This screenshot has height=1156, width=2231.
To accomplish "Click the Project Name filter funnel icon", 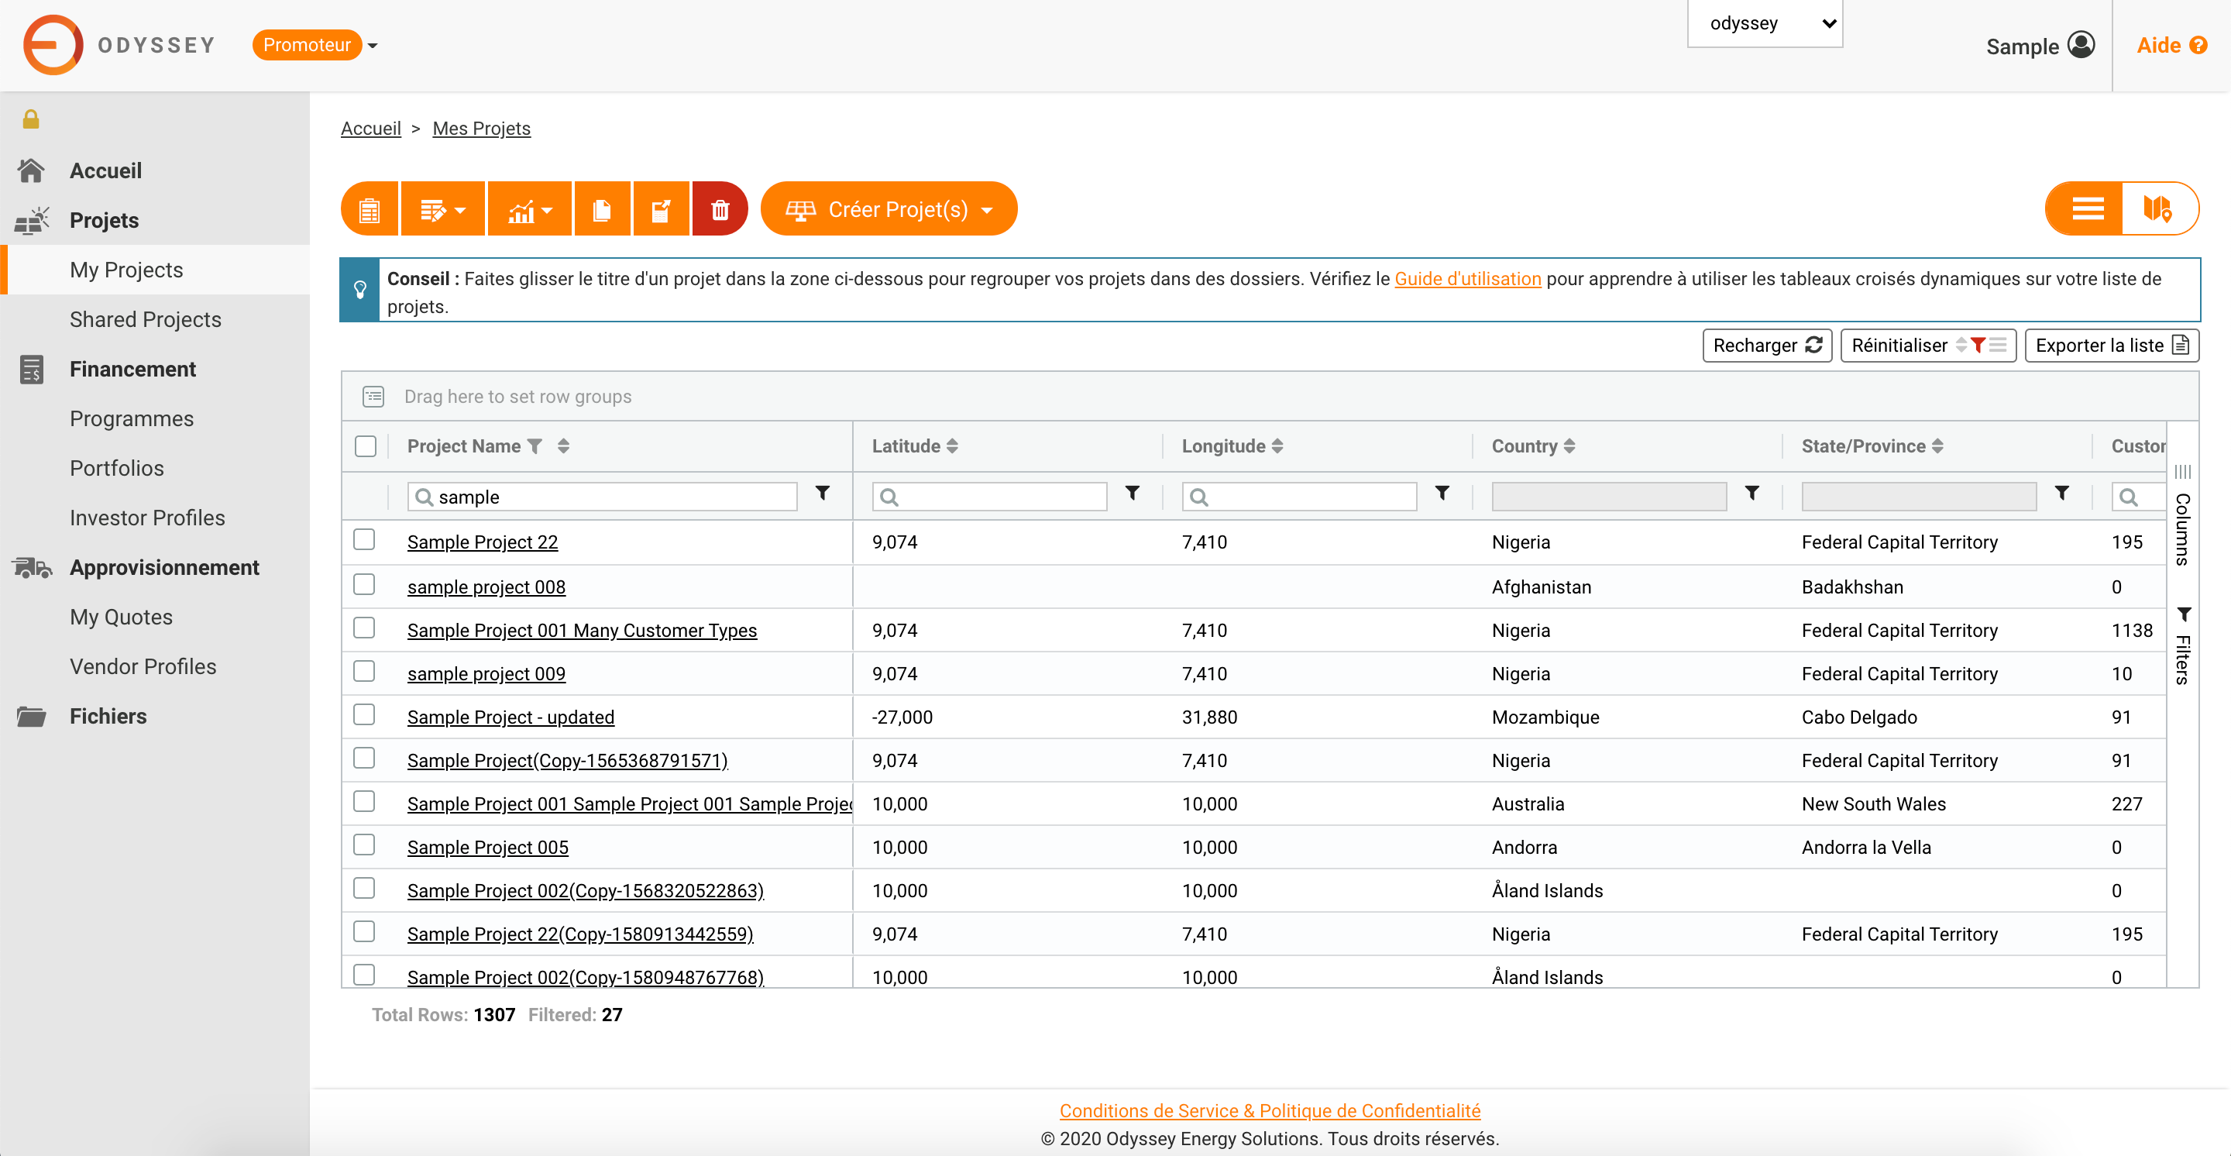I will (536, 446).
